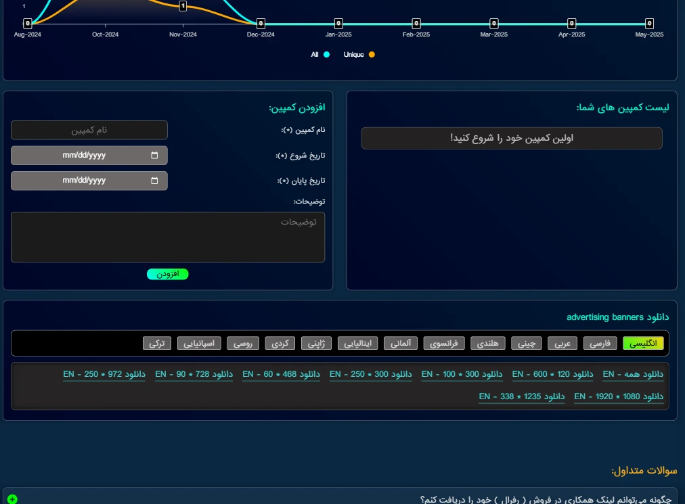Image resolution: width=685 pixels, height=504 pixels.
Task: Click the Nov-2024 data point on the chart
Action: (183, 6)
